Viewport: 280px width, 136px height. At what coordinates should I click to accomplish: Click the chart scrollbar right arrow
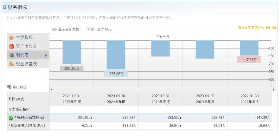[273, 89]
